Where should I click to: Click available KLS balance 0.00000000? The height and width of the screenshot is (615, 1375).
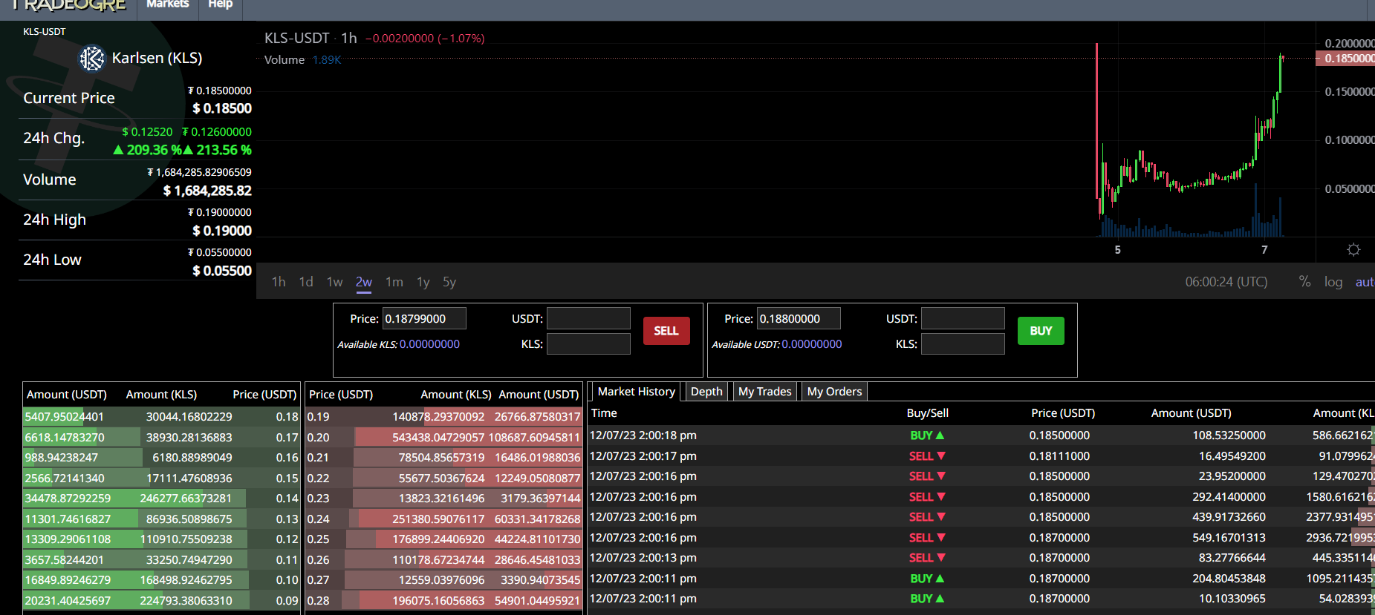click(x=429, y=344)
